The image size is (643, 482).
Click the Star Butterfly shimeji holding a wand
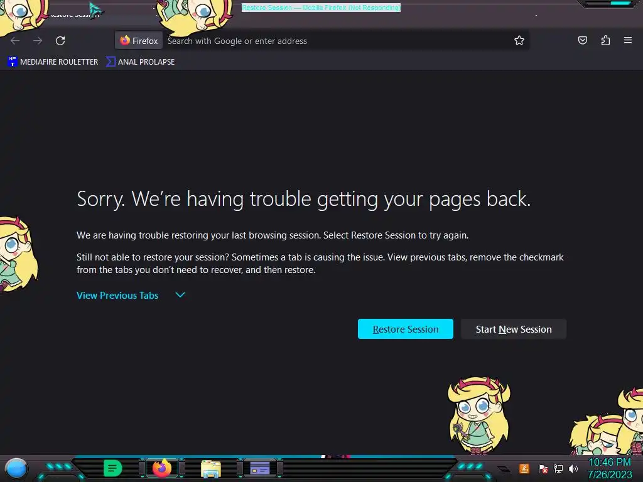[x=478, y=415]
